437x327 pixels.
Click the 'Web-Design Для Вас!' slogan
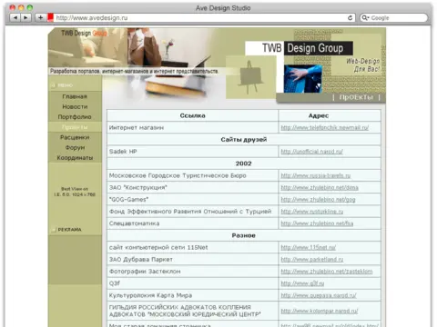pos(363,65)
